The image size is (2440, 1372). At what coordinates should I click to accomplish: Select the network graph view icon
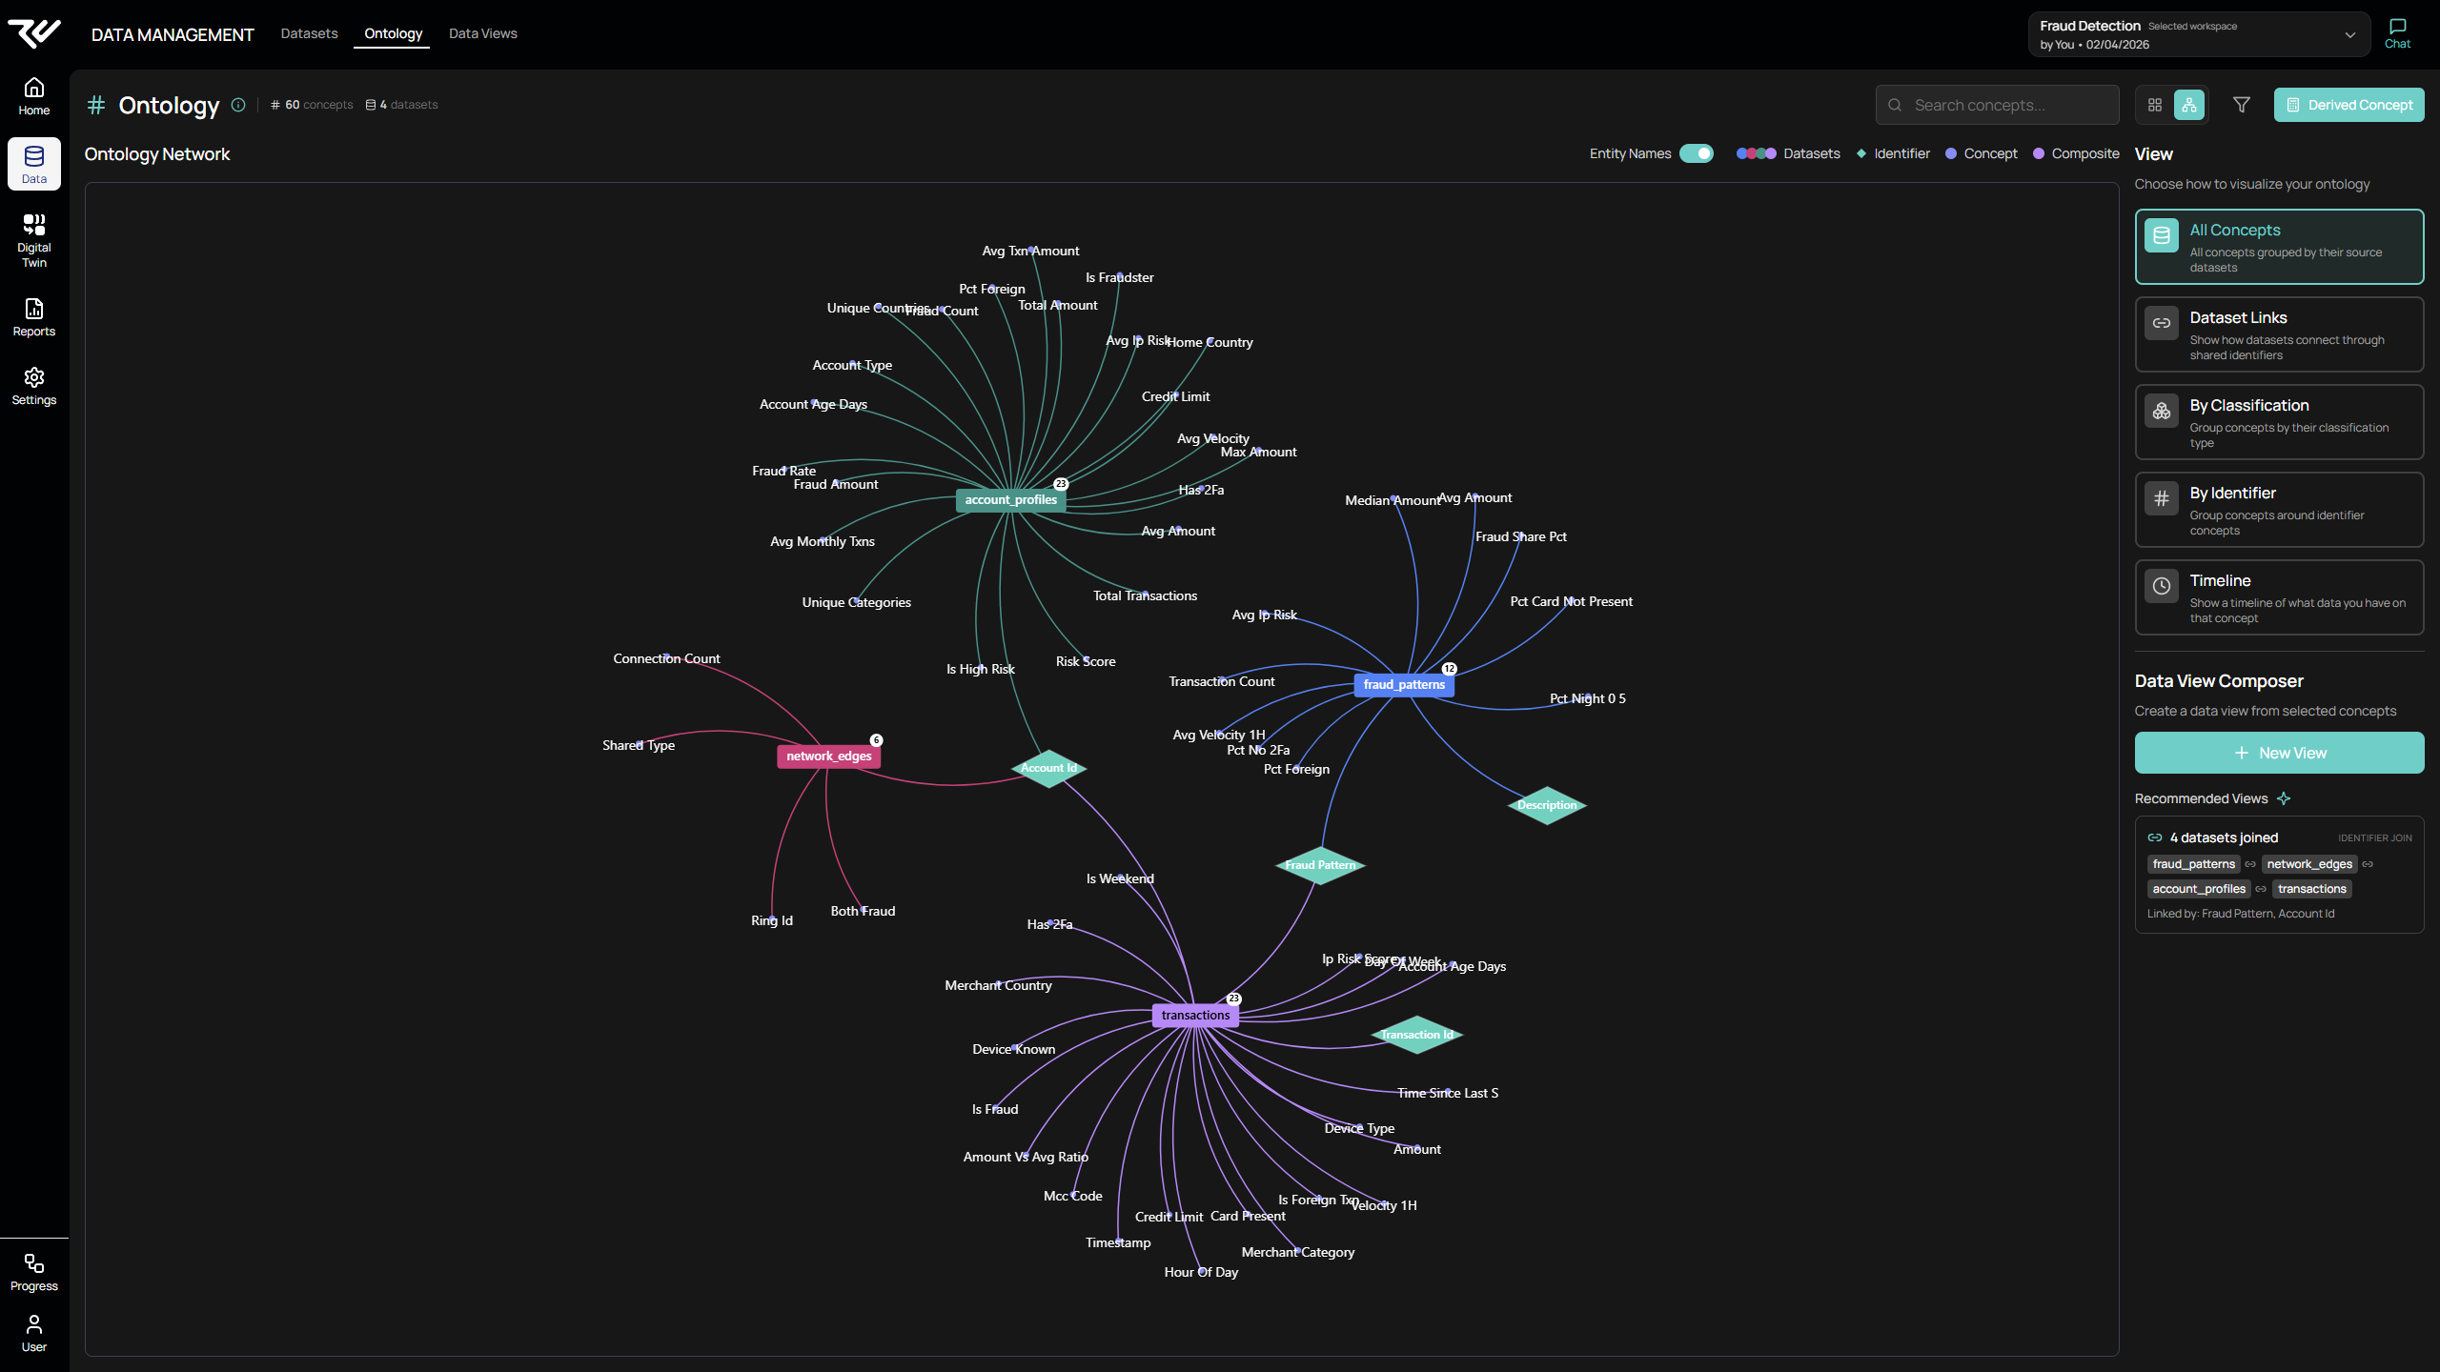[x=2187, y=105]
